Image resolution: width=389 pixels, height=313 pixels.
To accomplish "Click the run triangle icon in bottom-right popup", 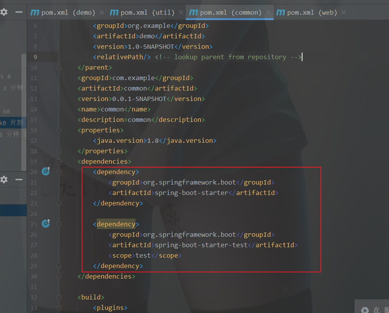I will (364, 310).
